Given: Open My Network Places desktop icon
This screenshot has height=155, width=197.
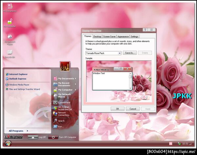Looking at the screenshot, I should point(10,40).
